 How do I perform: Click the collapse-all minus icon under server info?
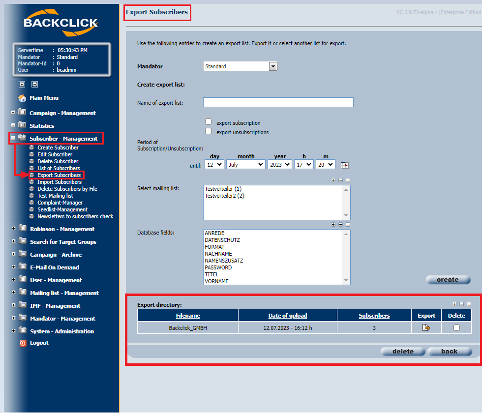click(35, 84)
